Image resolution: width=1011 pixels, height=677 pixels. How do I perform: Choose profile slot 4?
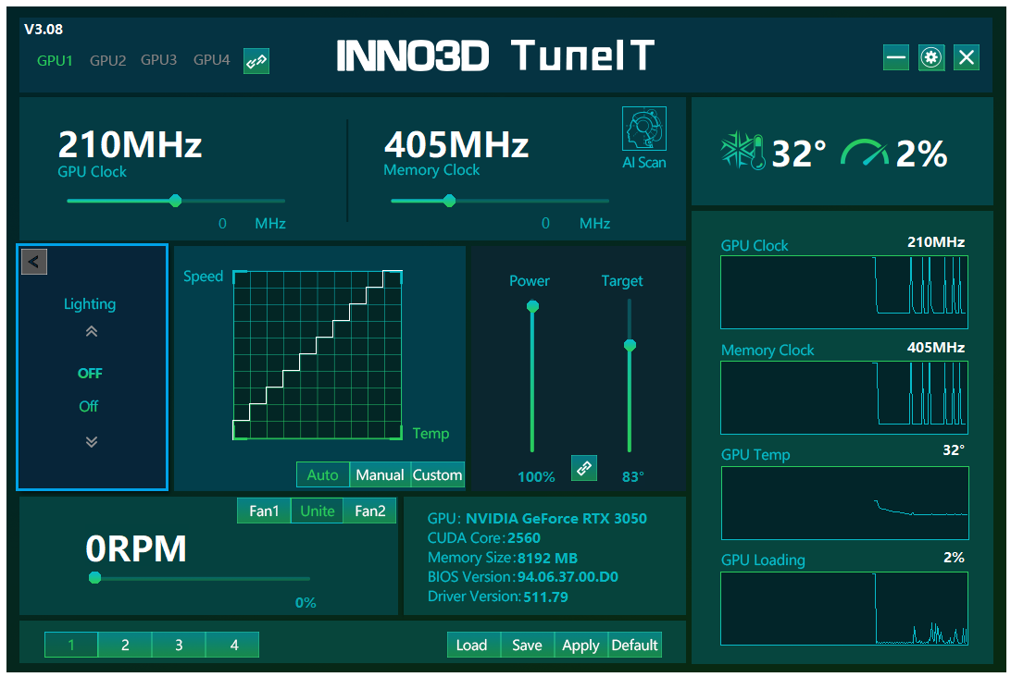(x=232, y=645)
